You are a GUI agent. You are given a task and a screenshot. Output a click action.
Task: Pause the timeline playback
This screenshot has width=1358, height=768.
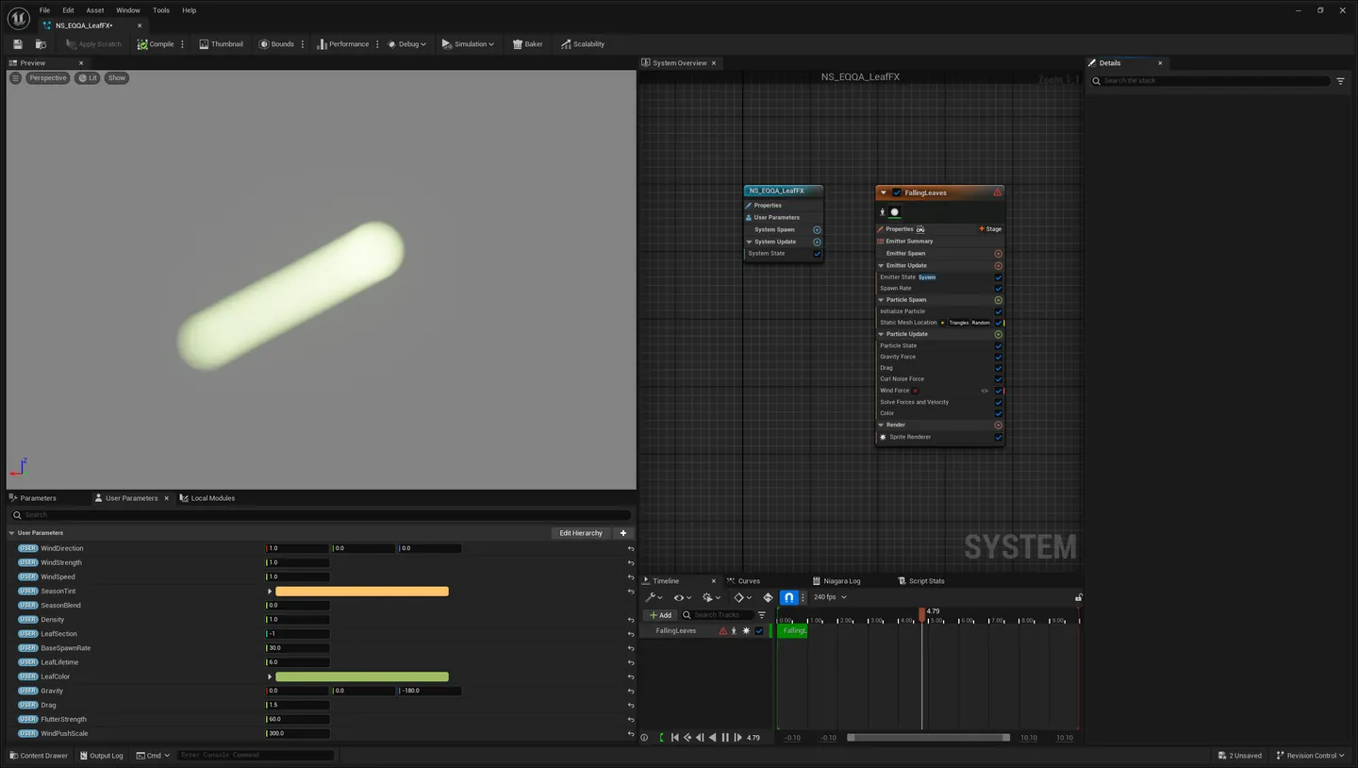pos(725,738)
